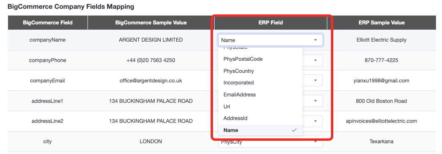
Task: Click the Elliott Electric Supply cell
Action: 381,40
